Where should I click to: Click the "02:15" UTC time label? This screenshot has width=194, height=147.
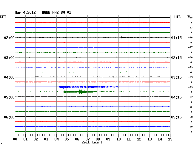tap(176, 58)
